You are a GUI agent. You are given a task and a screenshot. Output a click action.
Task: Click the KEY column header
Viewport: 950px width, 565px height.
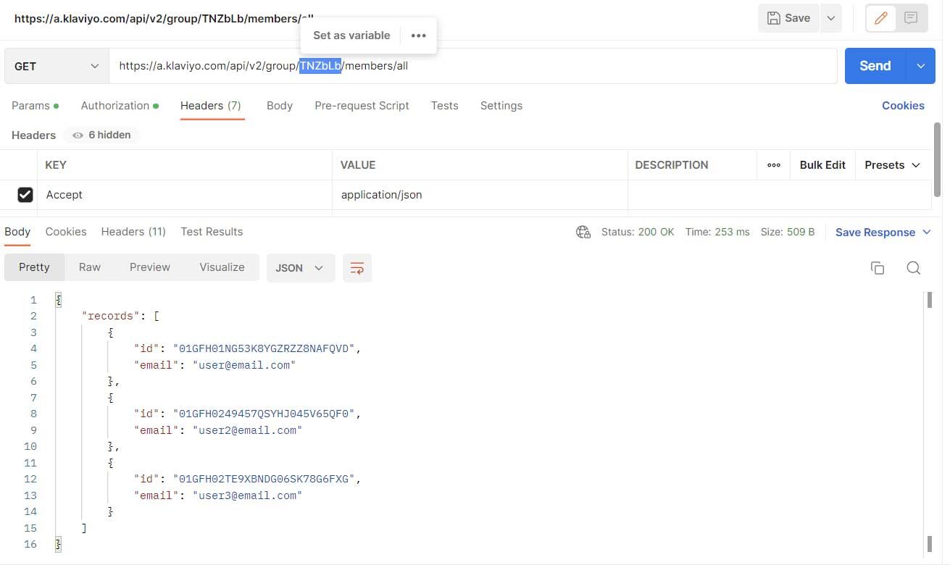56,165
